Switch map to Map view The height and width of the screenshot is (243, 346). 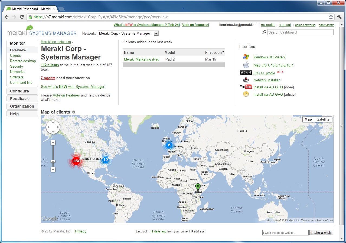(x=308, y=119)
